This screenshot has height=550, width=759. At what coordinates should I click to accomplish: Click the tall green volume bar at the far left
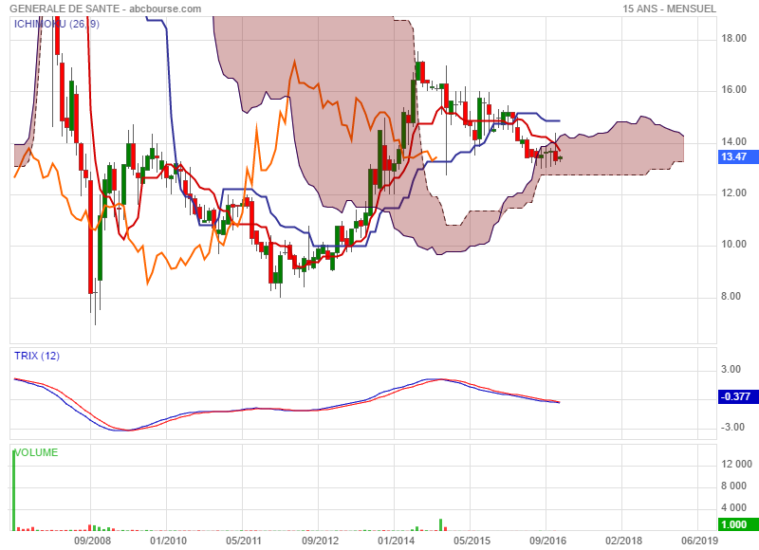point(13,490)
